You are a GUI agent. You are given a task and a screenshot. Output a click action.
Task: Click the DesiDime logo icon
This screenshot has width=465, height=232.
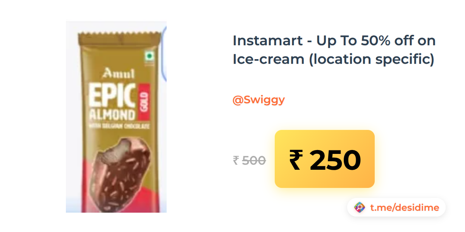[x=360, y=208]
